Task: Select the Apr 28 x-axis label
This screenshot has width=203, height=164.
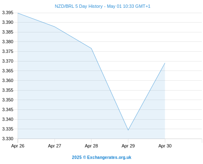Action: pyautogui.click(x=91, y=146)
